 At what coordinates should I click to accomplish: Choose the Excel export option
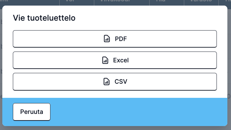115,60
